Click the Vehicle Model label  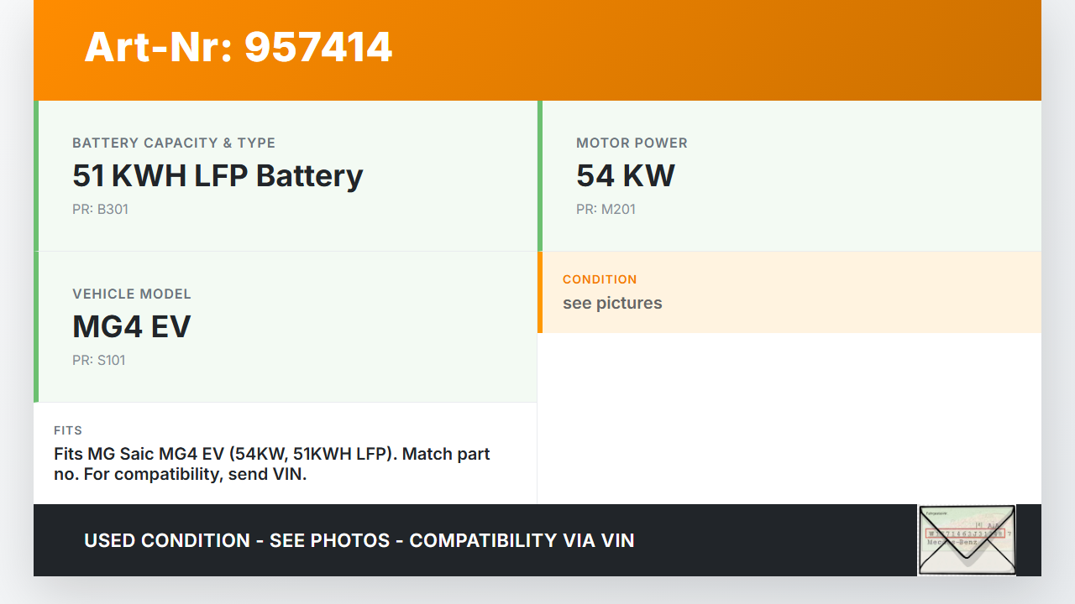tap(132, 294)
